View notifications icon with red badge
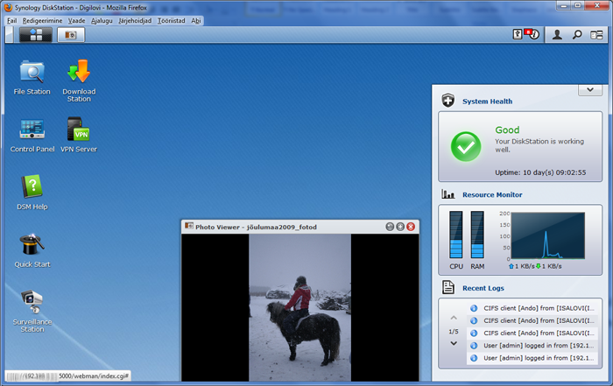 (532, 34)
